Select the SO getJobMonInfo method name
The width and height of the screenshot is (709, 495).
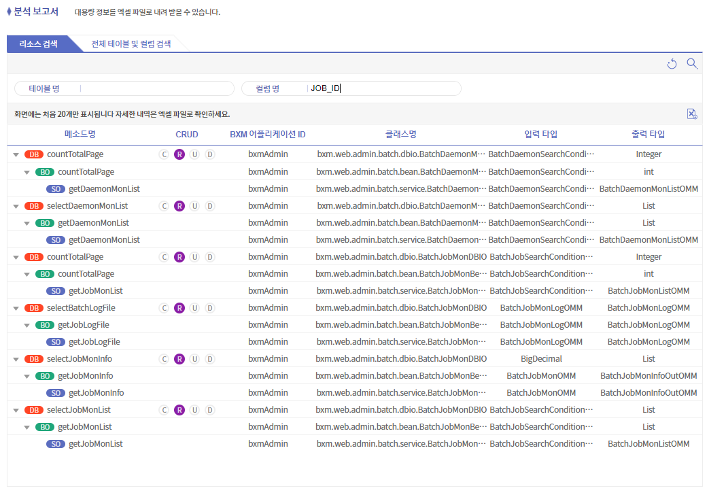click(x=97, y=394)
